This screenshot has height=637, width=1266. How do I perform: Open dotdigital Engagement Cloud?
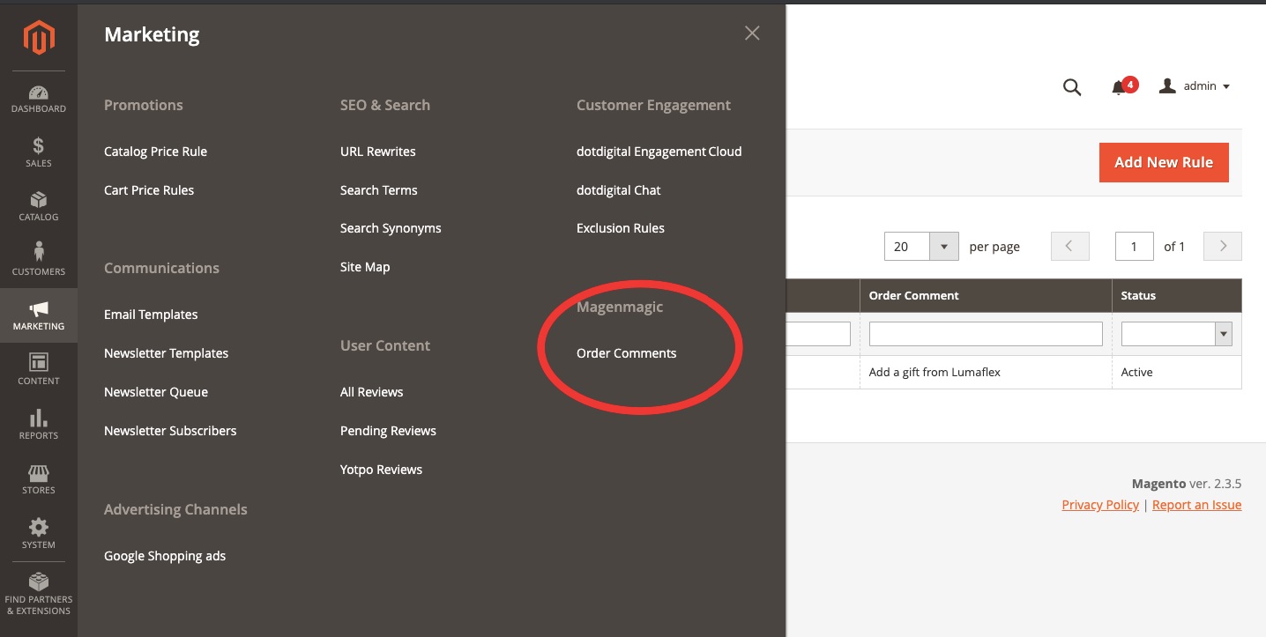pyautogui.click(x=659, y=152)
